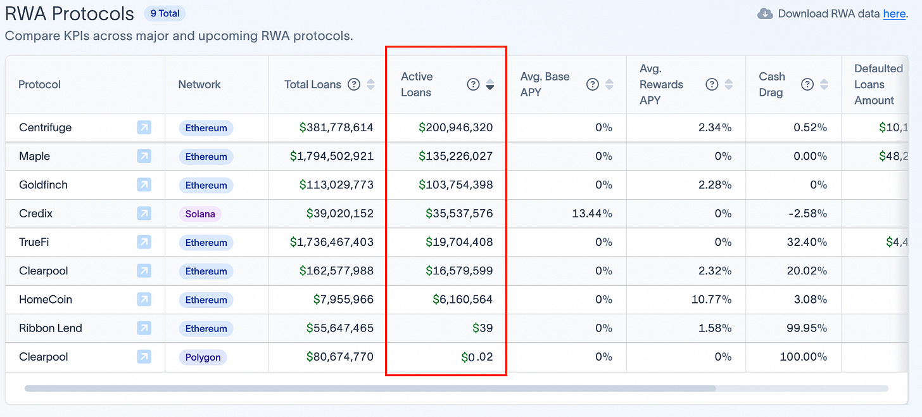Show help for Active Loans column
The height and width of the screenshot is (417, 922).
tap(473, 84)
